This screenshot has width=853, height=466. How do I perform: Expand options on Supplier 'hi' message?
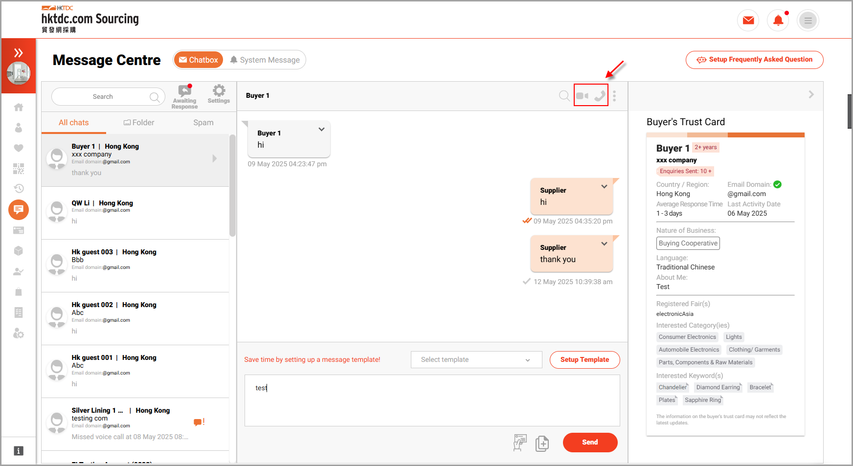click(x=604, y=187)
